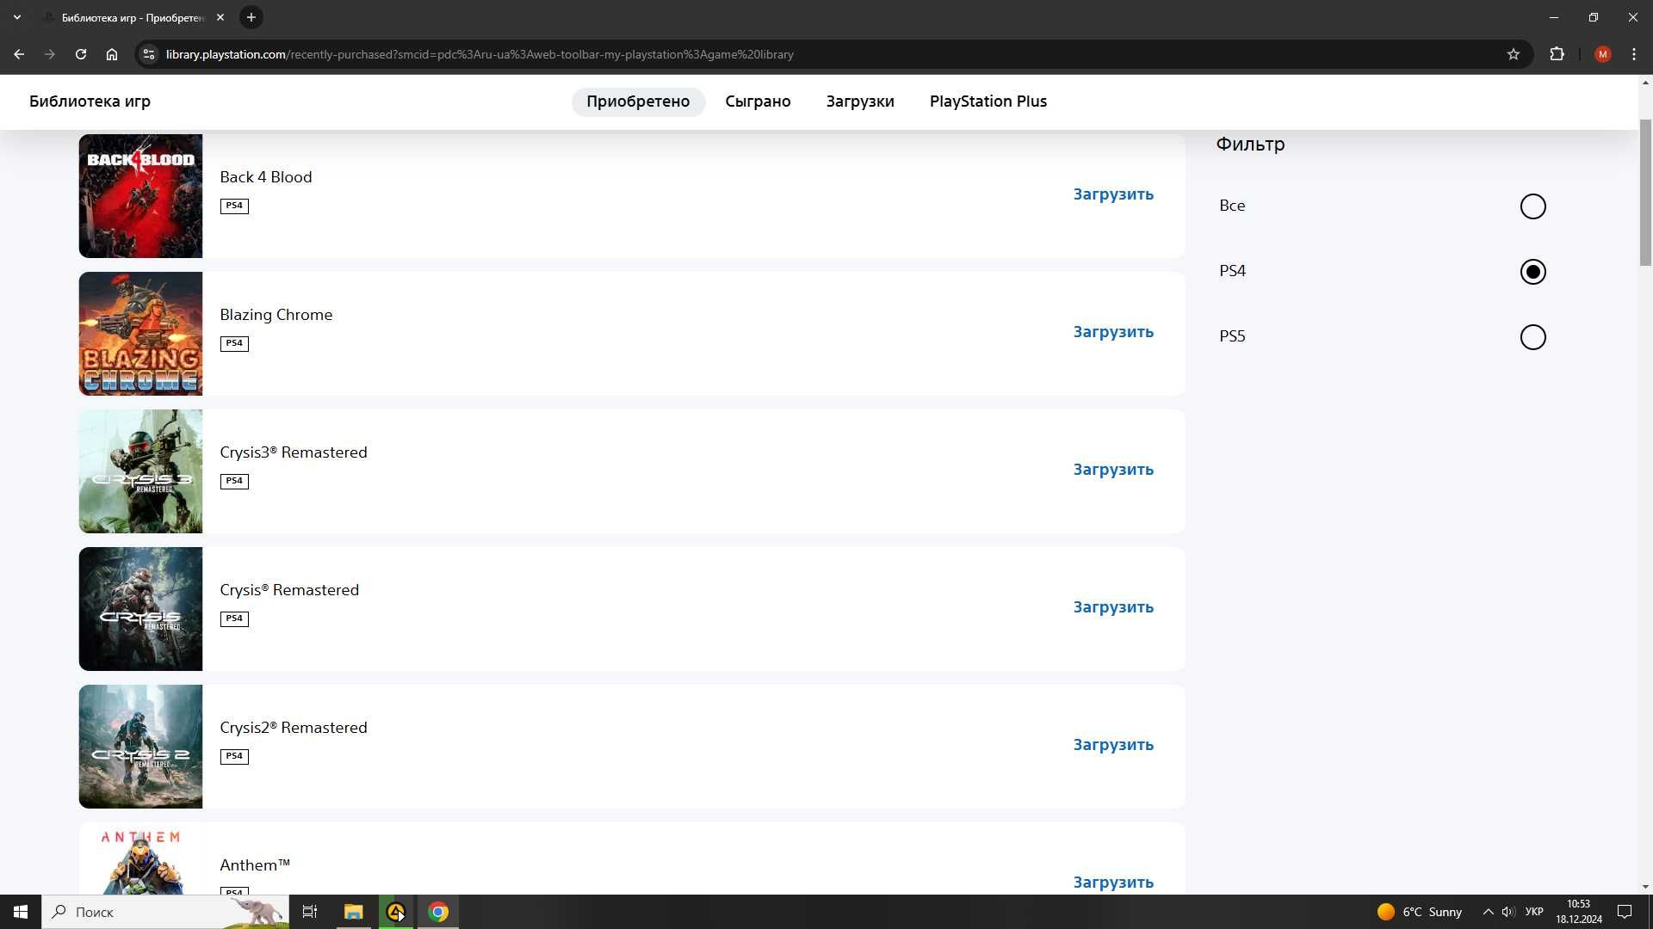Select the PS4 filter radio button
The width and height of the screenshot is (1653, 929).
click(x=1532, y=272)
